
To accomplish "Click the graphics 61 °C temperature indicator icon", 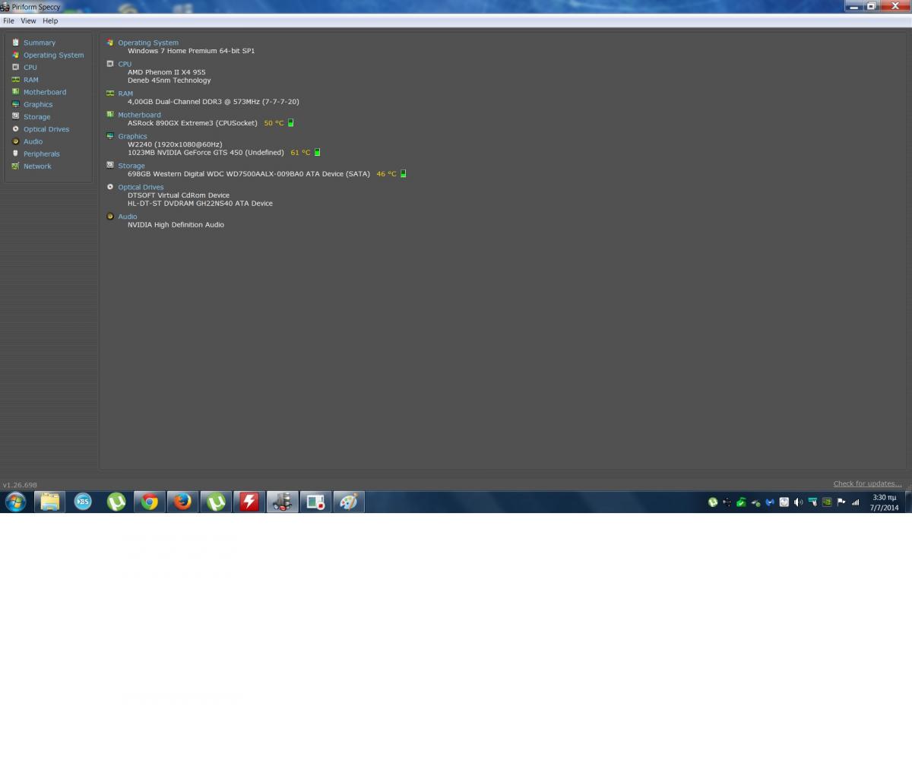I will (317, 152).
